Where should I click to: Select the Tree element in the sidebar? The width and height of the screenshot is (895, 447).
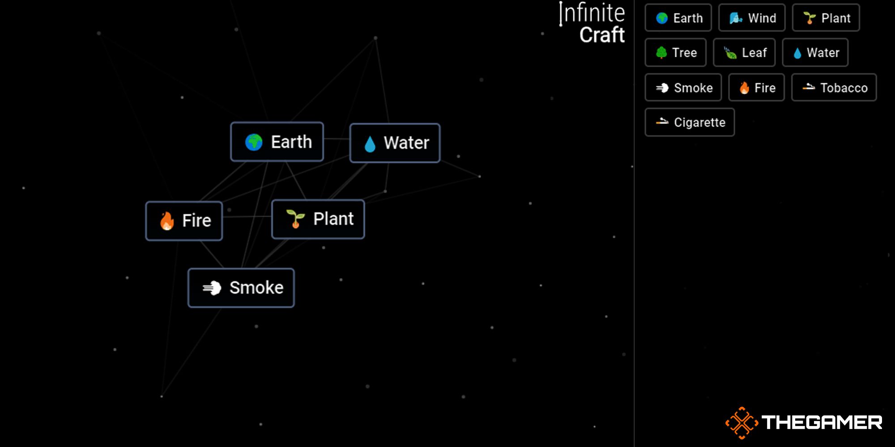click(676, 52)
